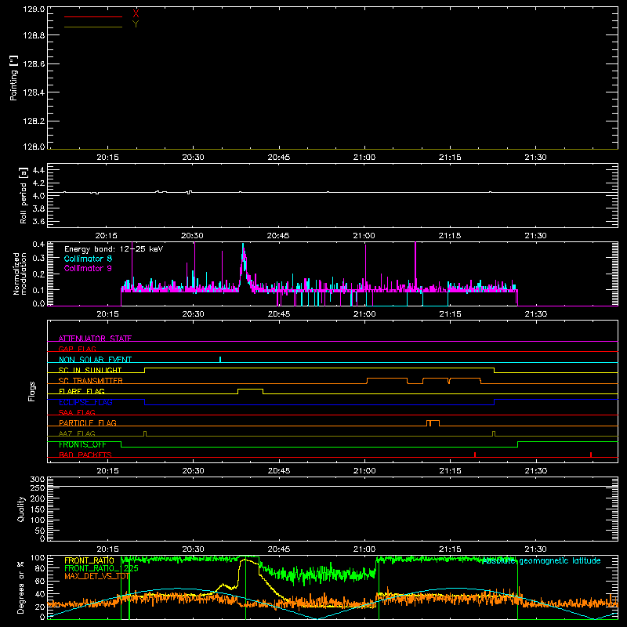627x627 pixels.
Task: Click 21:30 label under the Quality plot
Action: click(536, 549)
